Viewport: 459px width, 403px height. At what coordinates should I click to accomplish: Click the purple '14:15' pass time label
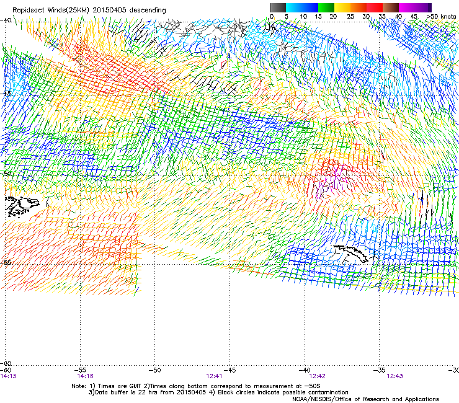pos(9,376)
